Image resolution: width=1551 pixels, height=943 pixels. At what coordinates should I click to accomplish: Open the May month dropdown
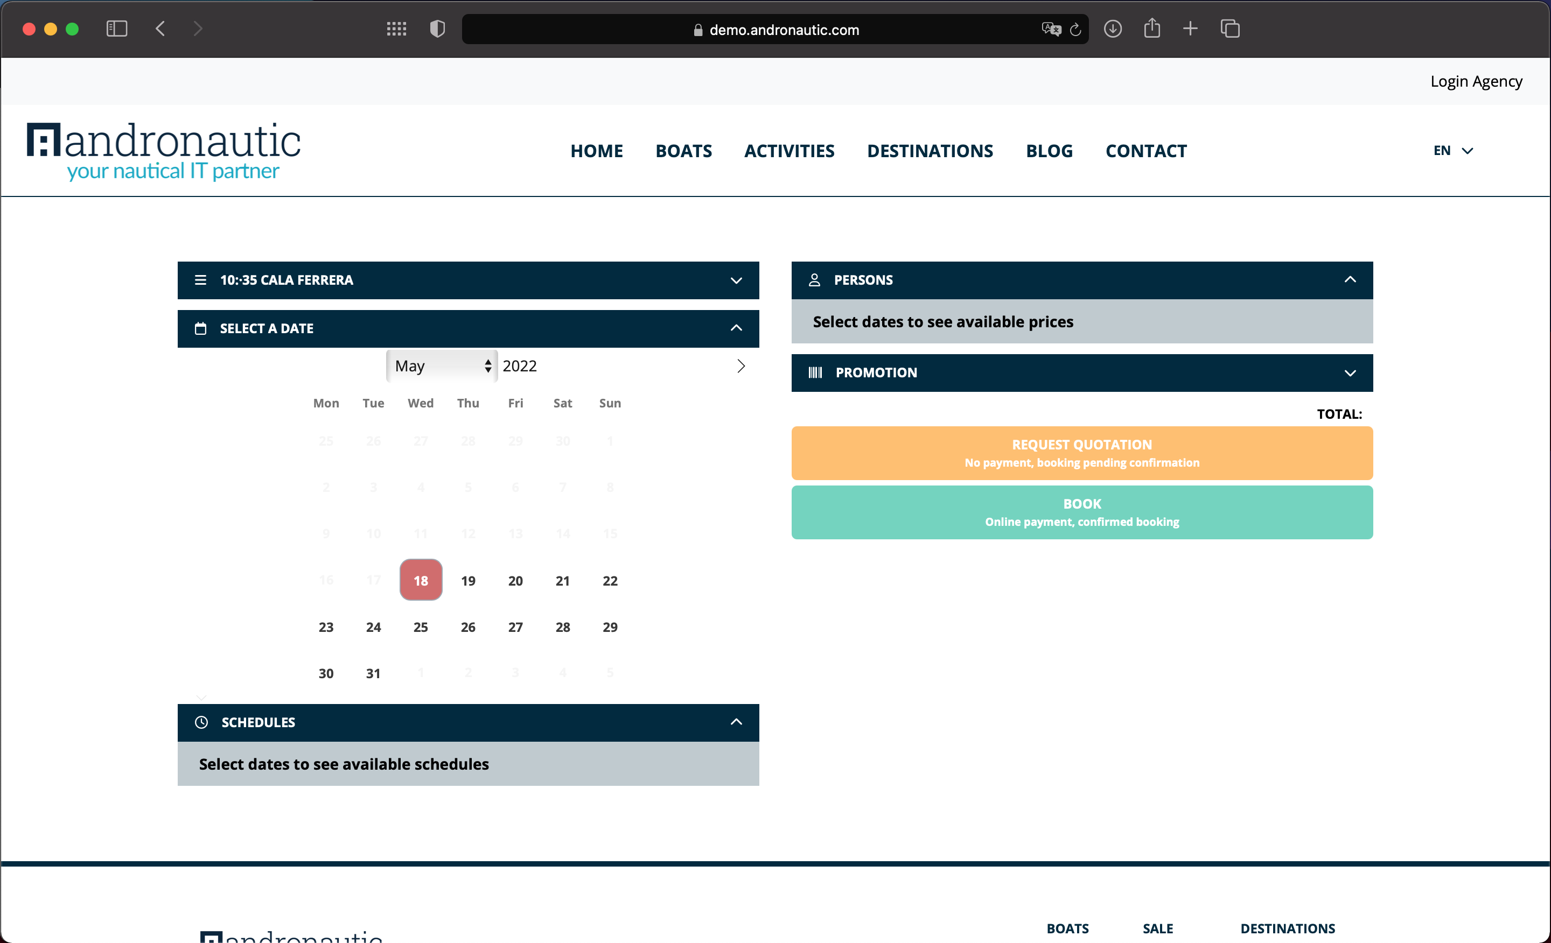442,366
